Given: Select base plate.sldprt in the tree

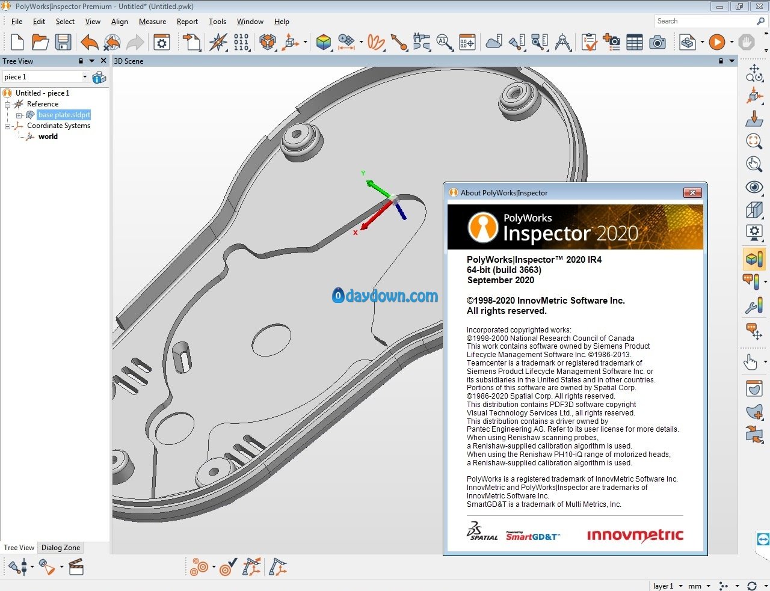Looking at the screenshot, I should point(64,115).
